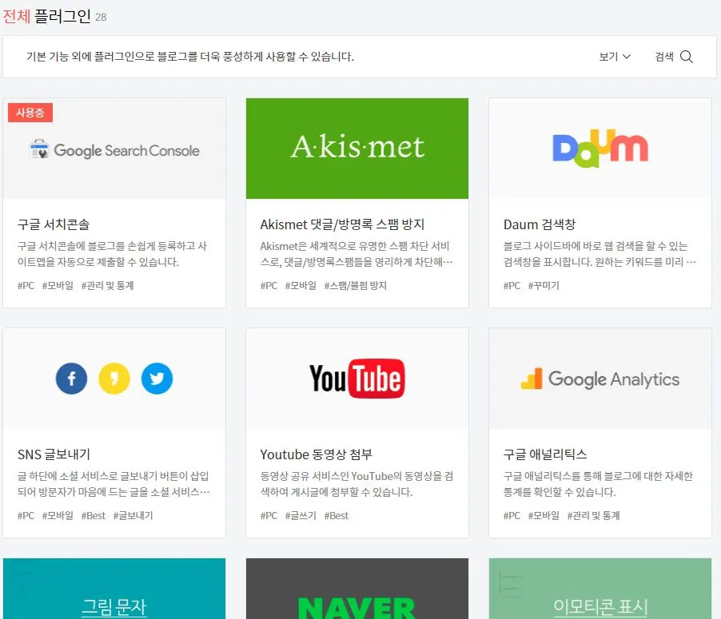Click #PC tag under 구글 애널리틱스
The image size is (721, 619).
[x=512, y=516]
